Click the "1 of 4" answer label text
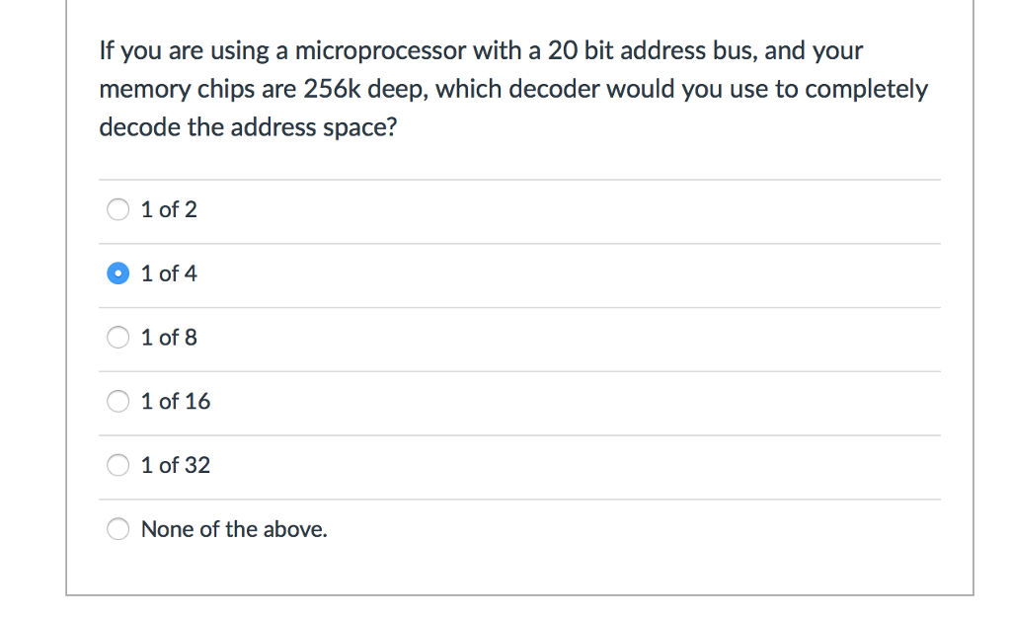Image resolution: width=1011 pixels, height=620 pixels. pyautogui.click(x=169, y=273)
